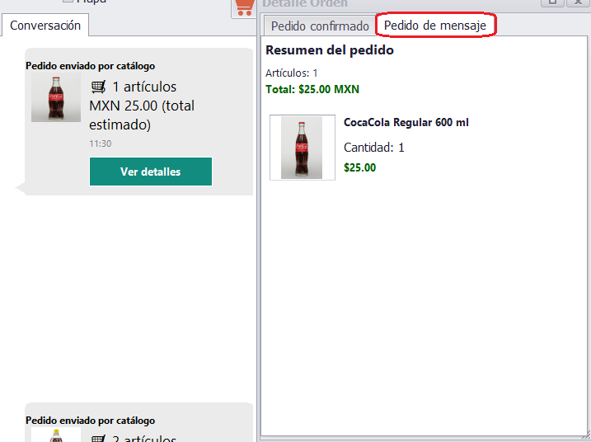591x442 pixels.
Task: Click the 'MXN 25.00 (total estimado)' text
Action: click(141, 115)
